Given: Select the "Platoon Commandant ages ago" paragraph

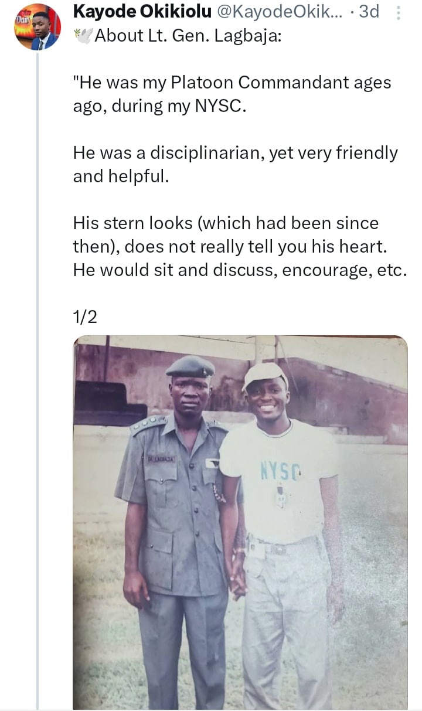Looking at the screenshot, I should click(x=232, y=94).
